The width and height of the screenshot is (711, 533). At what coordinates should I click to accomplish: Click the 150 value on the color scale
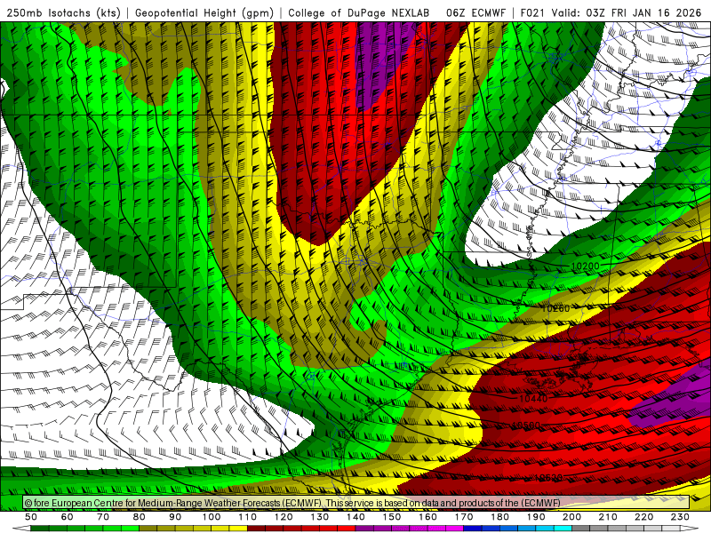[392, 517]
